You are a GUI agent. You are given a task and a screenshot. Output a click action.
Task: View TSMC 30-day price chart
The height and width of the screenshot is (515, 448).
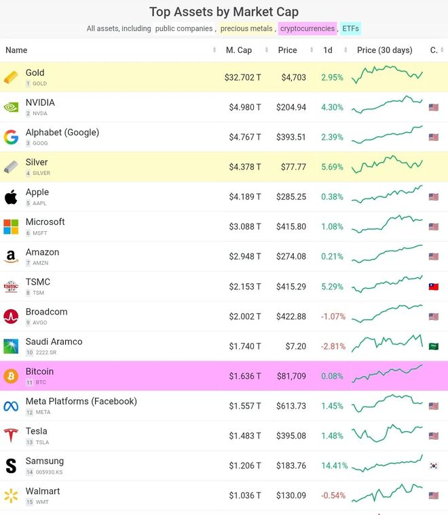387,284
